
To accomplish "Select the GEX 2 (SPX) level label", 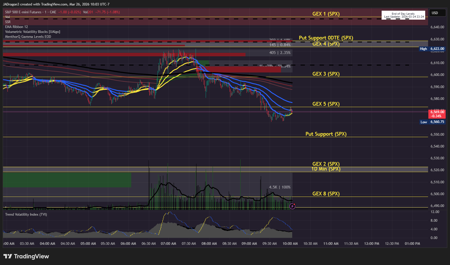I will (326, 164).
